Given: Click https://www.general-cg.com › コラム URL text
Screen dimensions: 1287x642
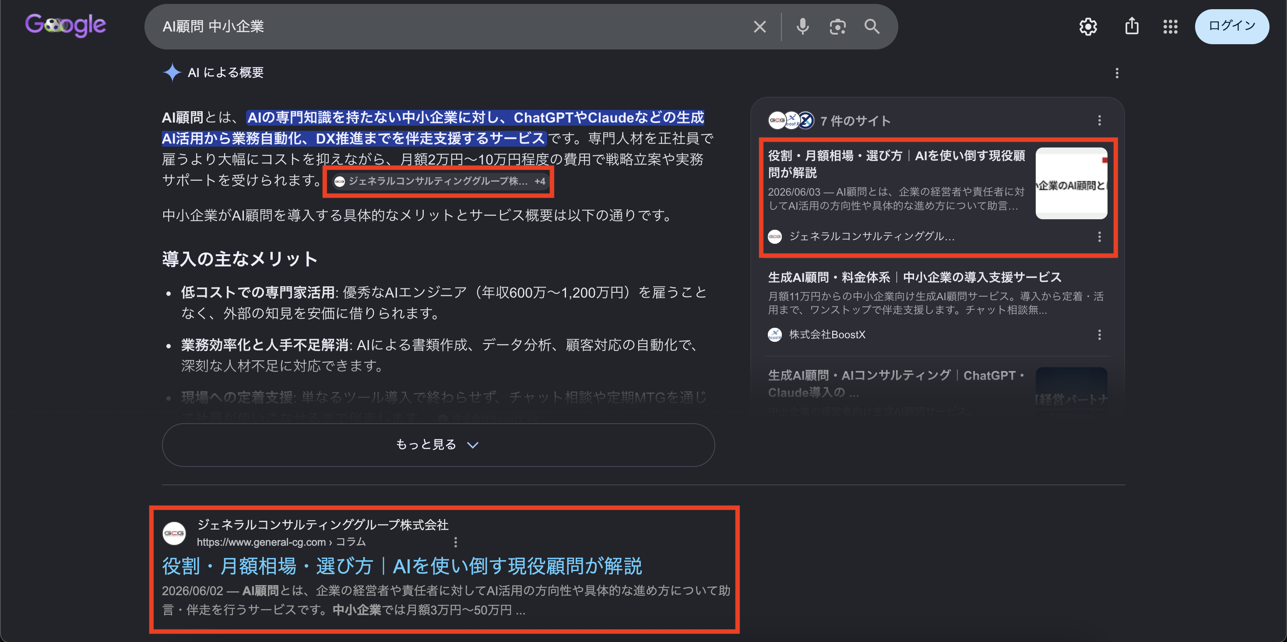Looking at the screenshot, I should pyautogui.click(x=281, y=542).
